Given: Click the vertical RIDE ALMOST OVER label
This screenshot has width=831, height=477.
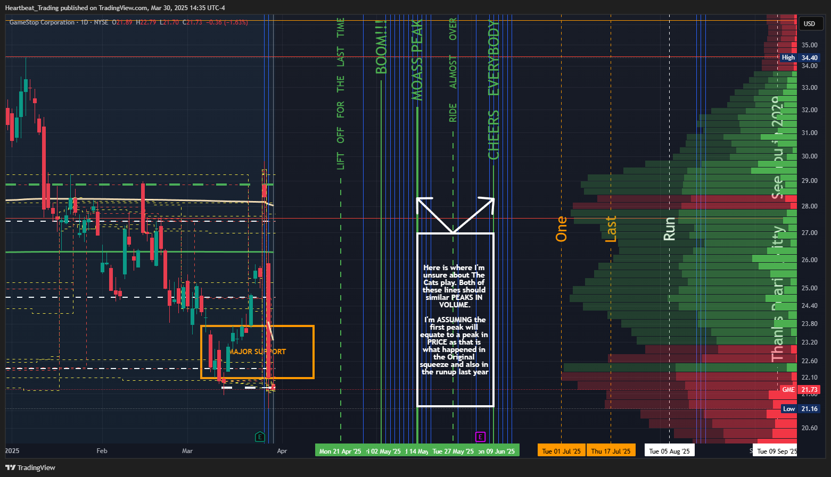Looking at the screenshot, I should click(453, 70).
